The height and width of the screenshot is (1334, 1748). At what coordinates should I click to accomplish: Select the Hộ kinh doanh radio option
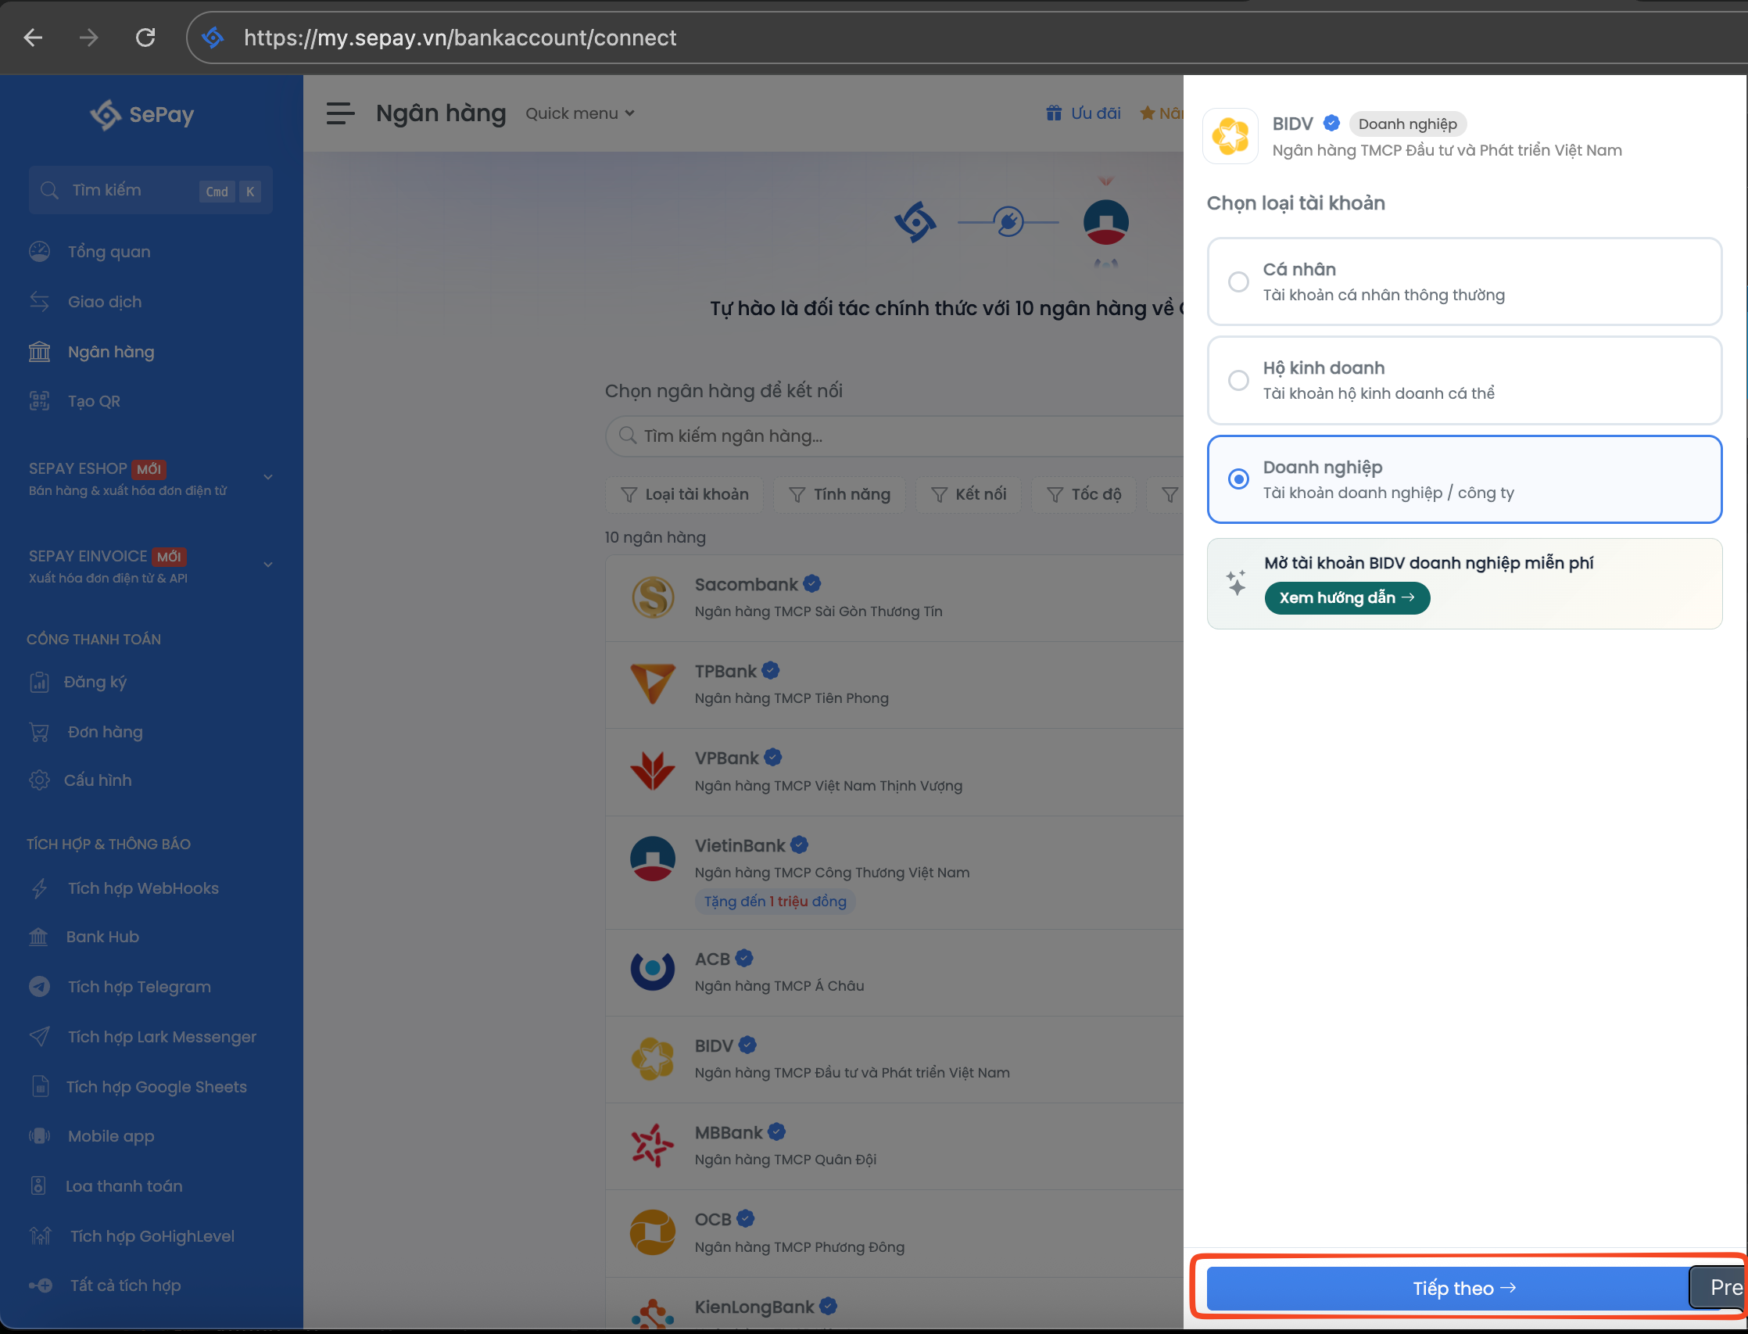click(1238, 380)
